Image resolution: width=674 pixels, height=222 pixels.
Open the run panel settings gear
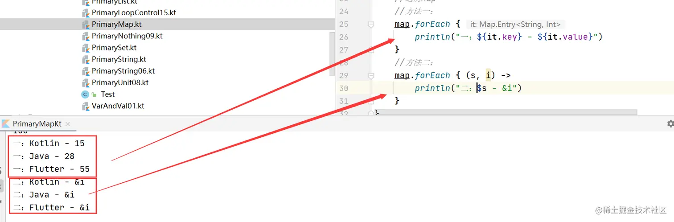670,123
